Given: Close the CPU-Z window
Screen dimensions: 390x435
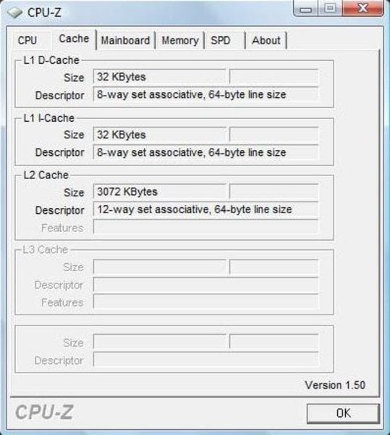Looking at the screenshot, I should (363, 8).
